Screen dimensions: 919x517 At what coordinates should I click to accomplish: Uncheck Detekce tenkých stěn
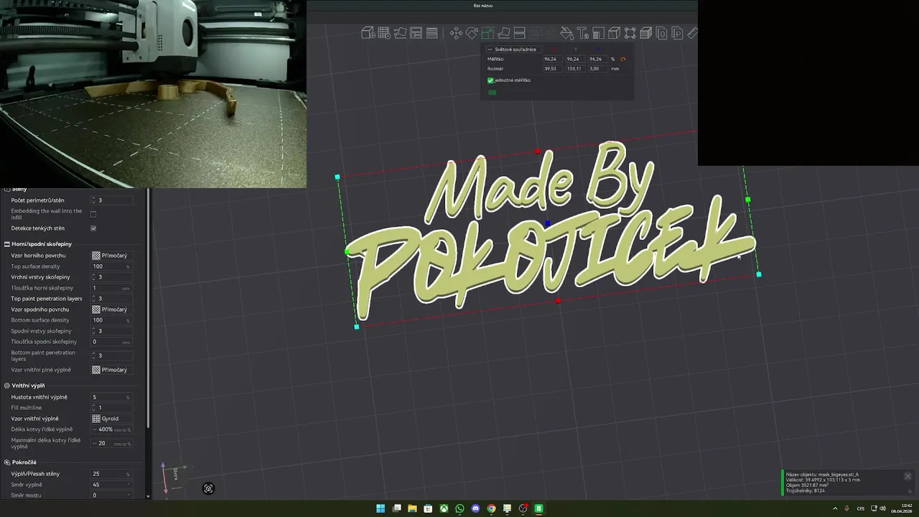point(93,228)
